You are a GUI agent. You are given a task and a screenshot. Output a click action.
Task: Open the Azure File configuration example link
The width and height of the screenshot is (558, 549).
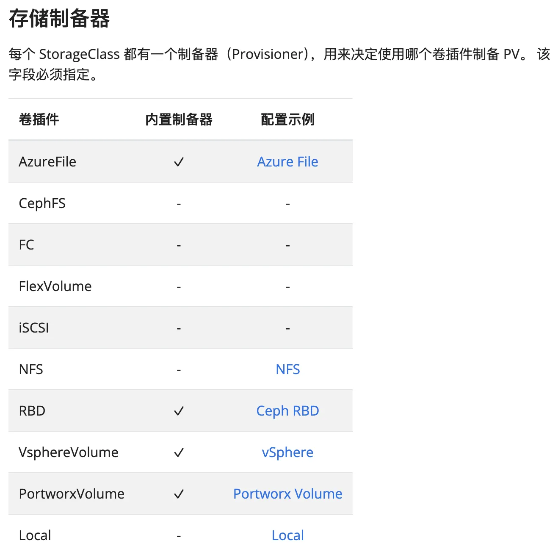pos(287,162)
